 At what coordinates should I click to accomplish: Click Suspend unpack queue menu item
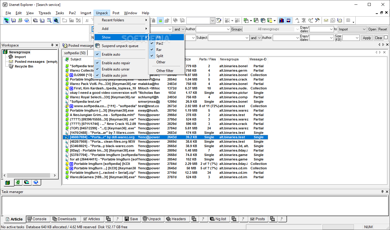pyautogui.click(x=122, y=46)
